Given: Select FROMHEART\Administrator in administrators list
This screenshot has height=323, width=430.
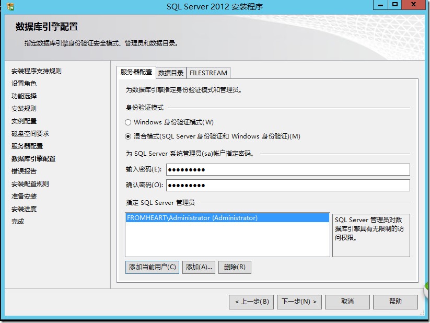Looking at the screenshot, I should 227,218.
